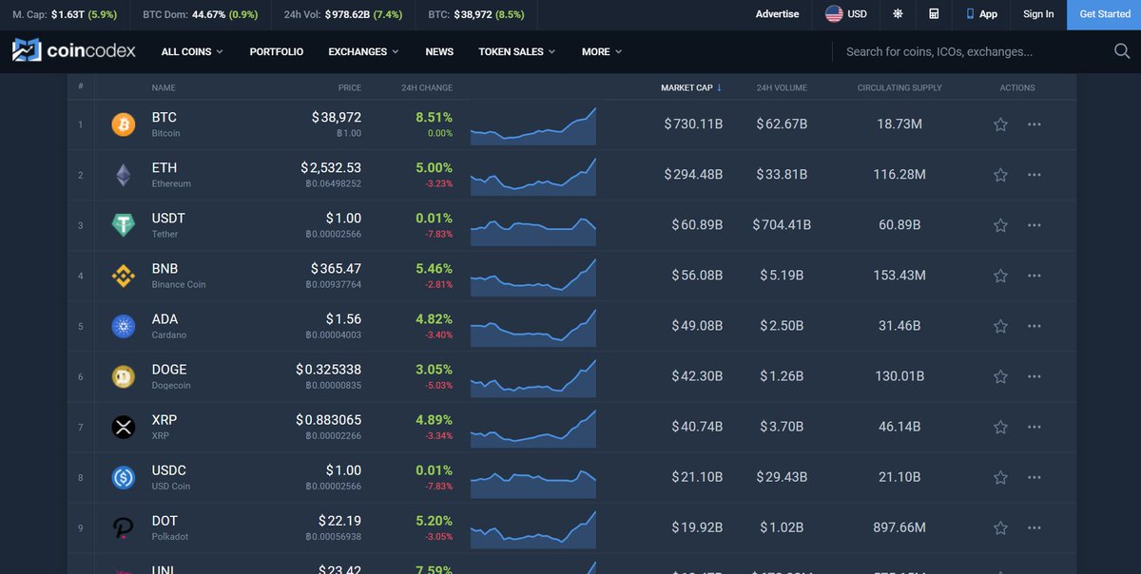1141x574 pixels.
Task: Star USDT to add to favorites
Action: click(1000, 225)
